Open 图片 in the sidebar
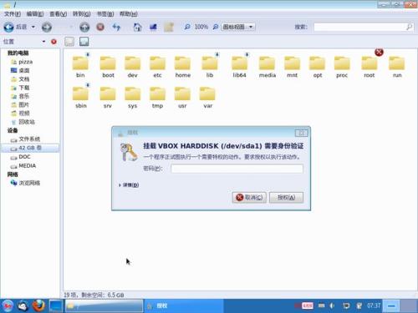Viewport: 418px width, 313px height. click(20, 105)
